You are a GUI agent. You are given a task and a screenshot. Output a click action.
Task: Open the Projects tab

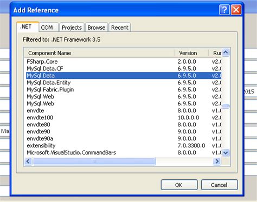(x=72, y=28)
